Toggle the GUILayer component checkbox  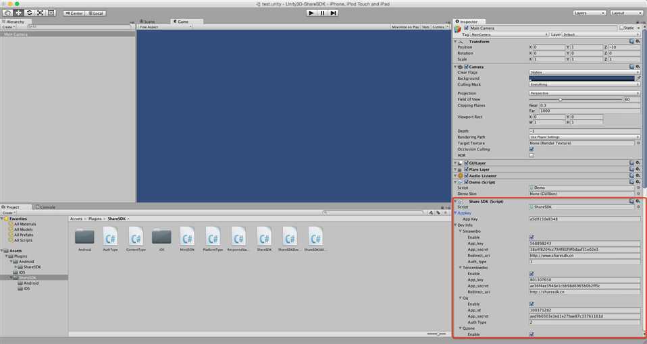(466, 163)
